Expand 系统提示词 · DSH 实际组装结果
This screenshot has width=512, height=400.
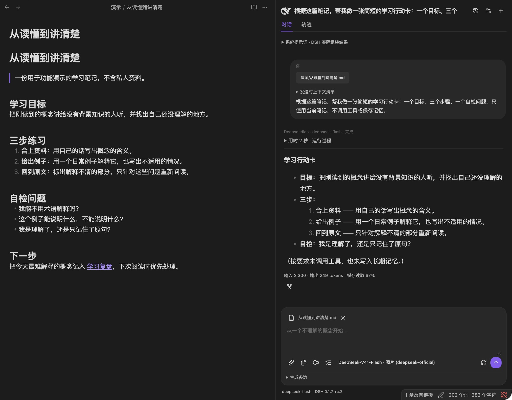coord(315,42)
